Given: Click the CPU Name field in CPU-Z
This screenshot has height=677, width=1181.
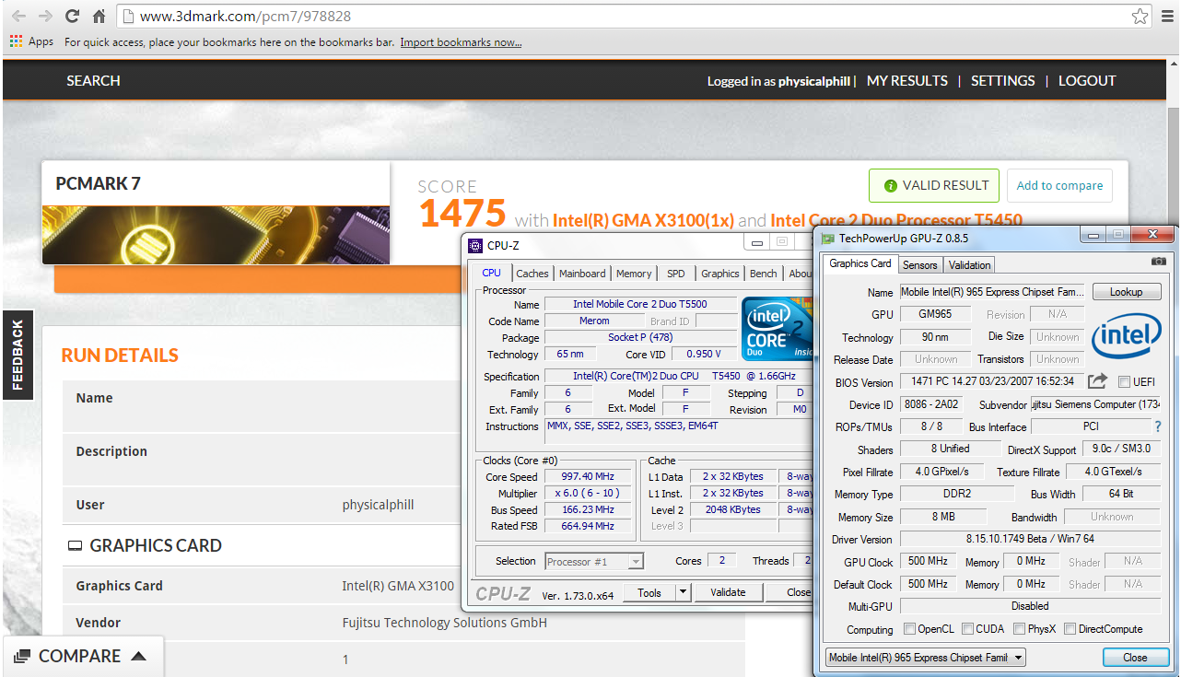Looking at the screenshot, I should pos(640,304).
